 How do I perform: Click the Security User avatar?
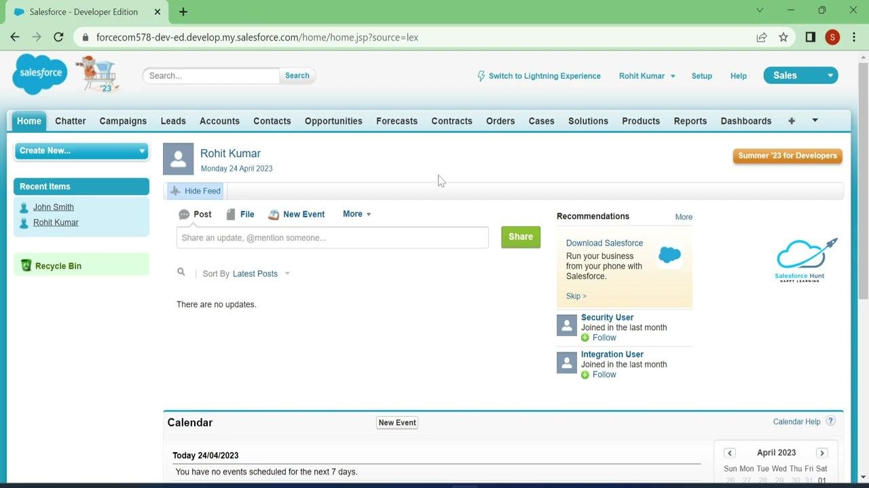click(x=567, y=325)
